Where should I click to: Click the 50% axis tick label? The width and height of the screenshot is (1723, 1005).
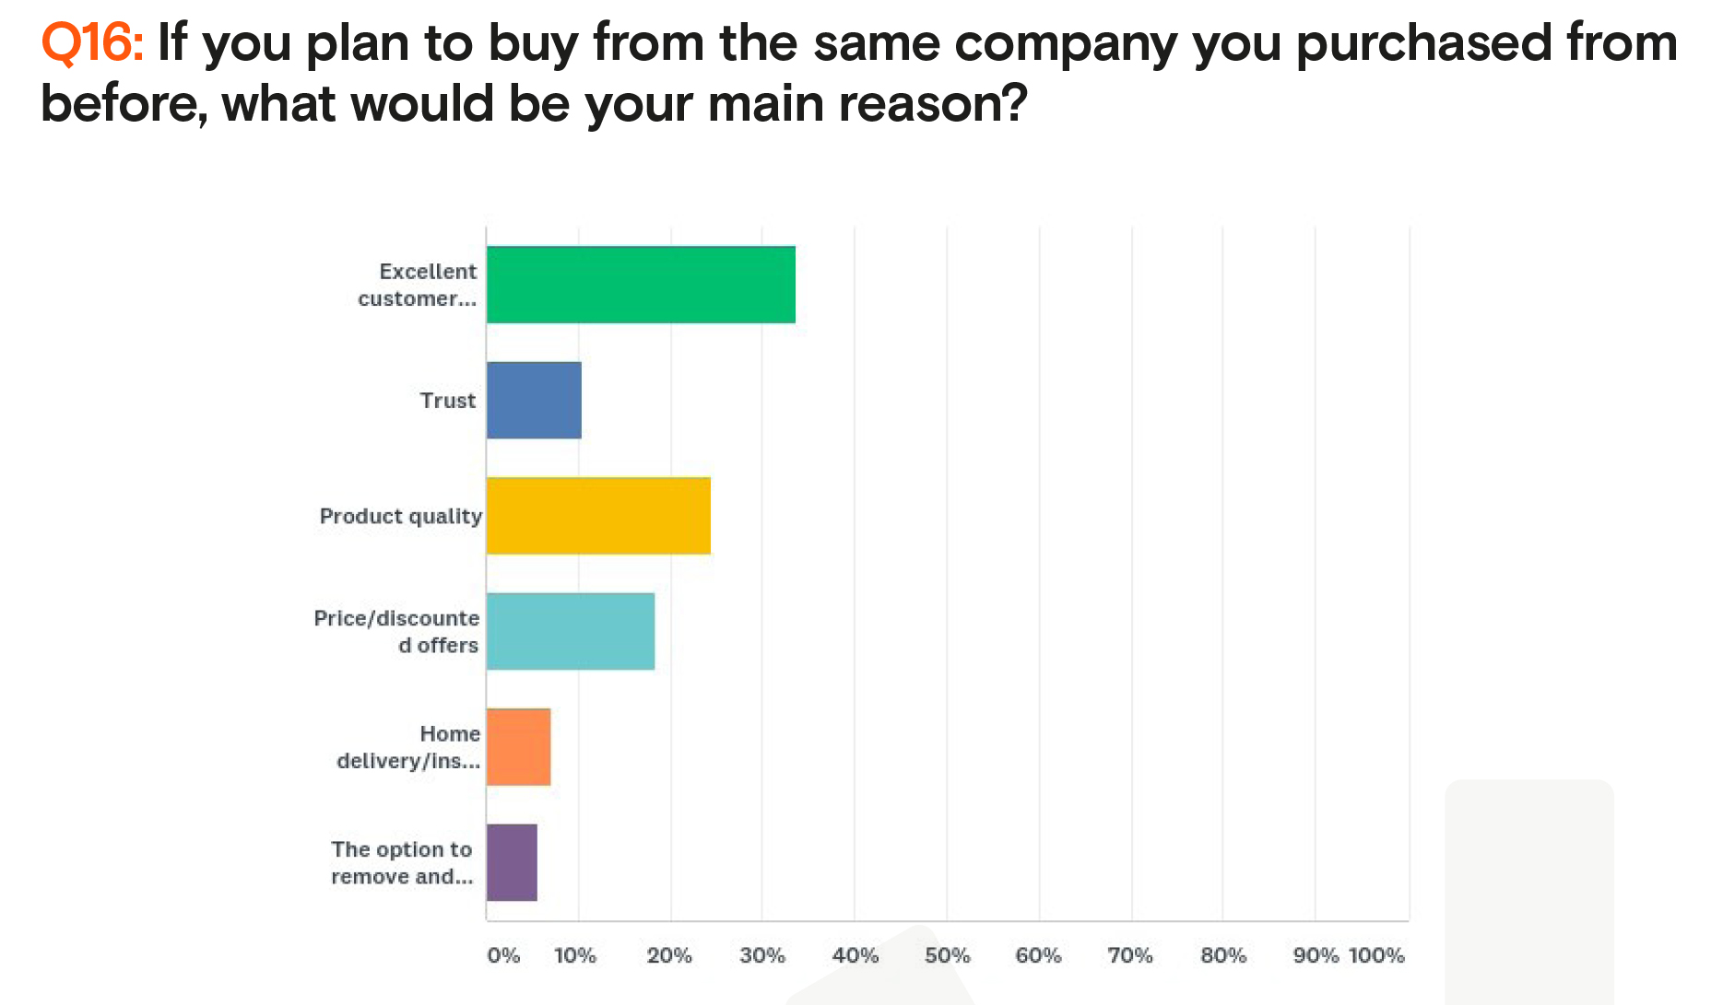[x=947, y=955]
